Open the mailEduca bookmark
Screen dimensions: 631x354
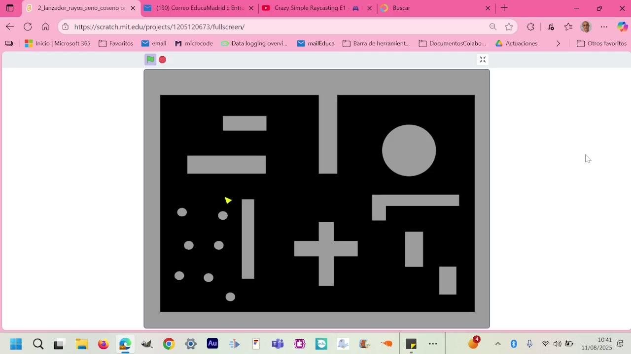pyautogui.click(x=316, y=43)
